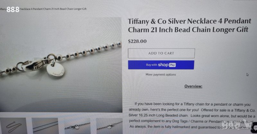Click the $228.00 price
257x134 pixels.
tap(137, 41)
